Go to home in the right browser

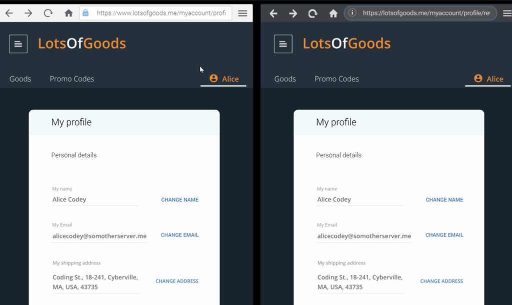click(333, 14)
